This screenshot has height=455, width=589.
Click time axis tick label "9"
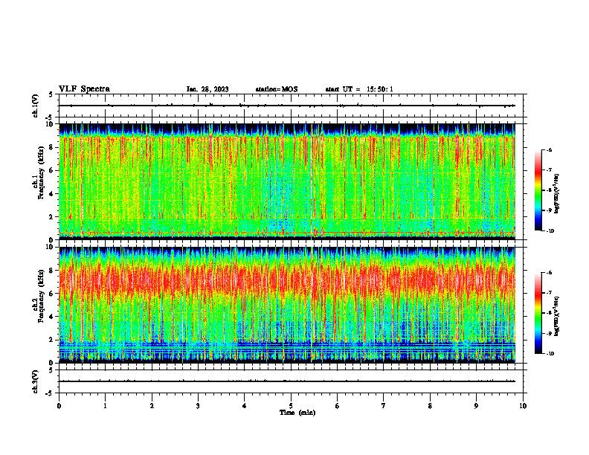tap(476, 406)
